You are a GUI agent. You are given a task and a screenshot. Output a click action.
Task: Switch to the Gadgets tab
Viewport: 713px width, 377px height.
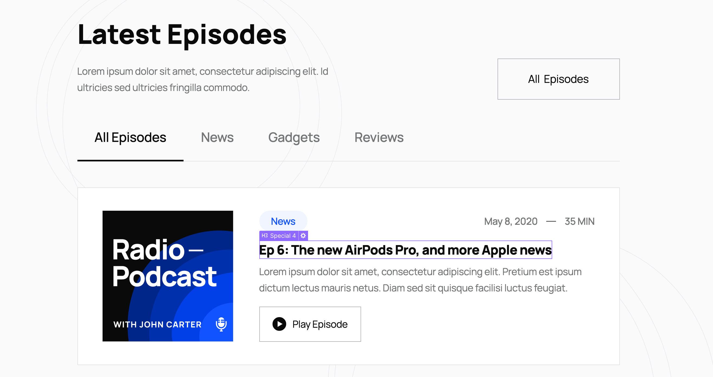tap(294, 137)
